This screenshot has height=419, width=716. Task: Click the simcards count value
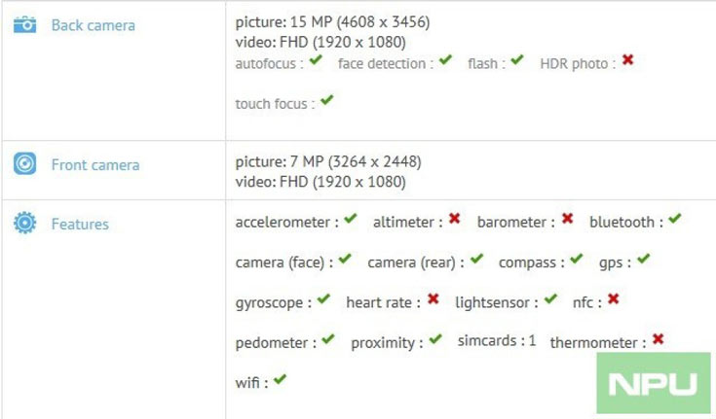click(x=532, y=341)
